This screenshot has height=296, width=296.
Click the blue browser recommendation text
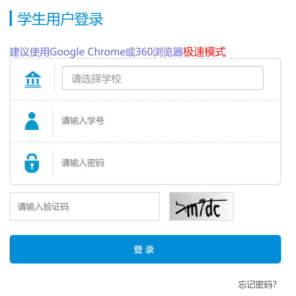95,52
